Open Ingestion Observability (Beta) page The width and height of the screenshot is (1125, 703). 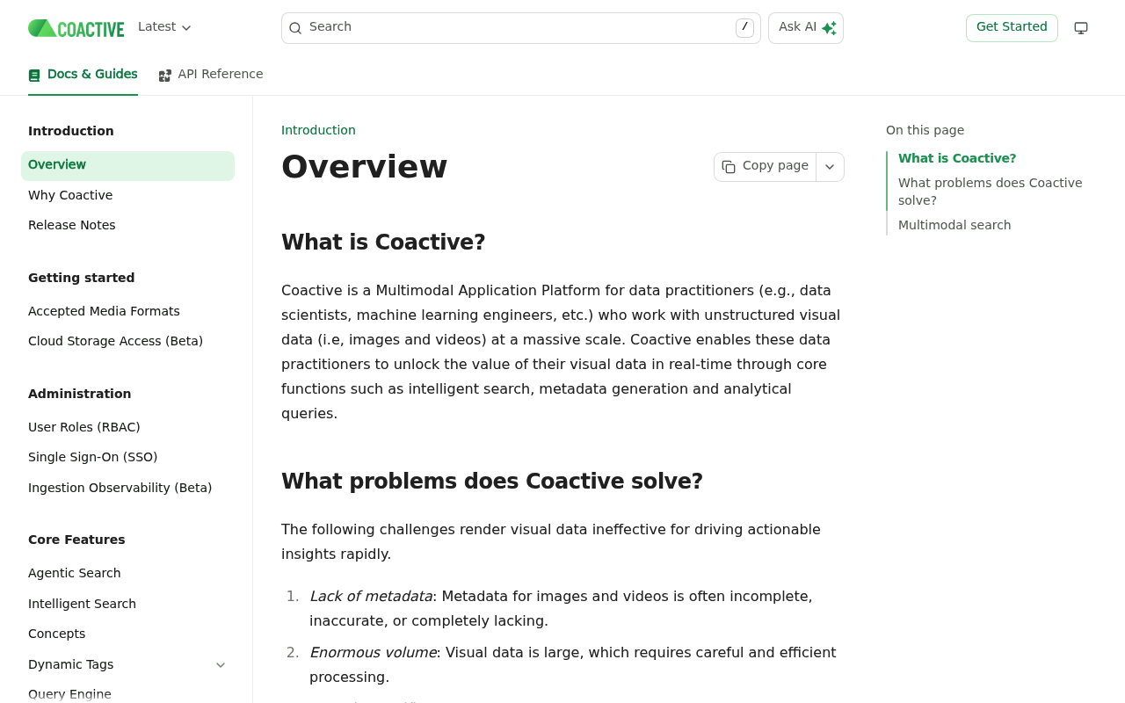coord(127,489)
